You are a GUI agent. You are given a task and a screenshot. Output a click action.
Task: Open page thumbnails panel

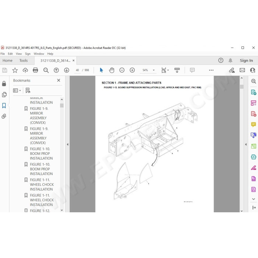click(x=4, y=95)
